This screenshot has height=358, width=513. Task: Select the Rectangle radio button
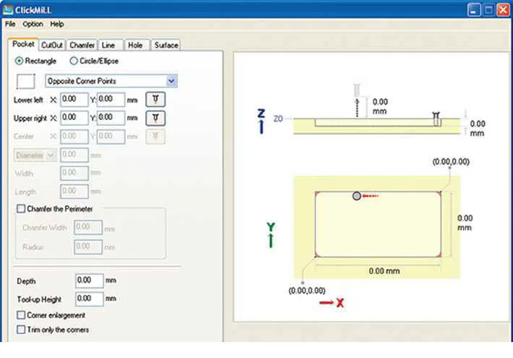coord(20,61)
